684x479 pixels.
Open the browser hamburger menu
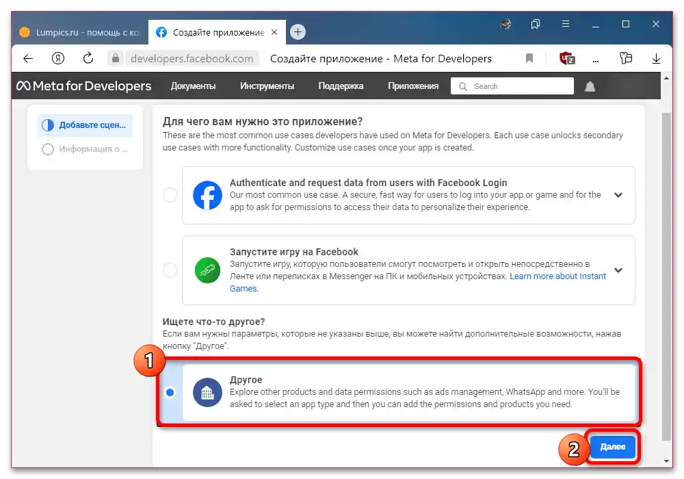click(x=566, y=24)
